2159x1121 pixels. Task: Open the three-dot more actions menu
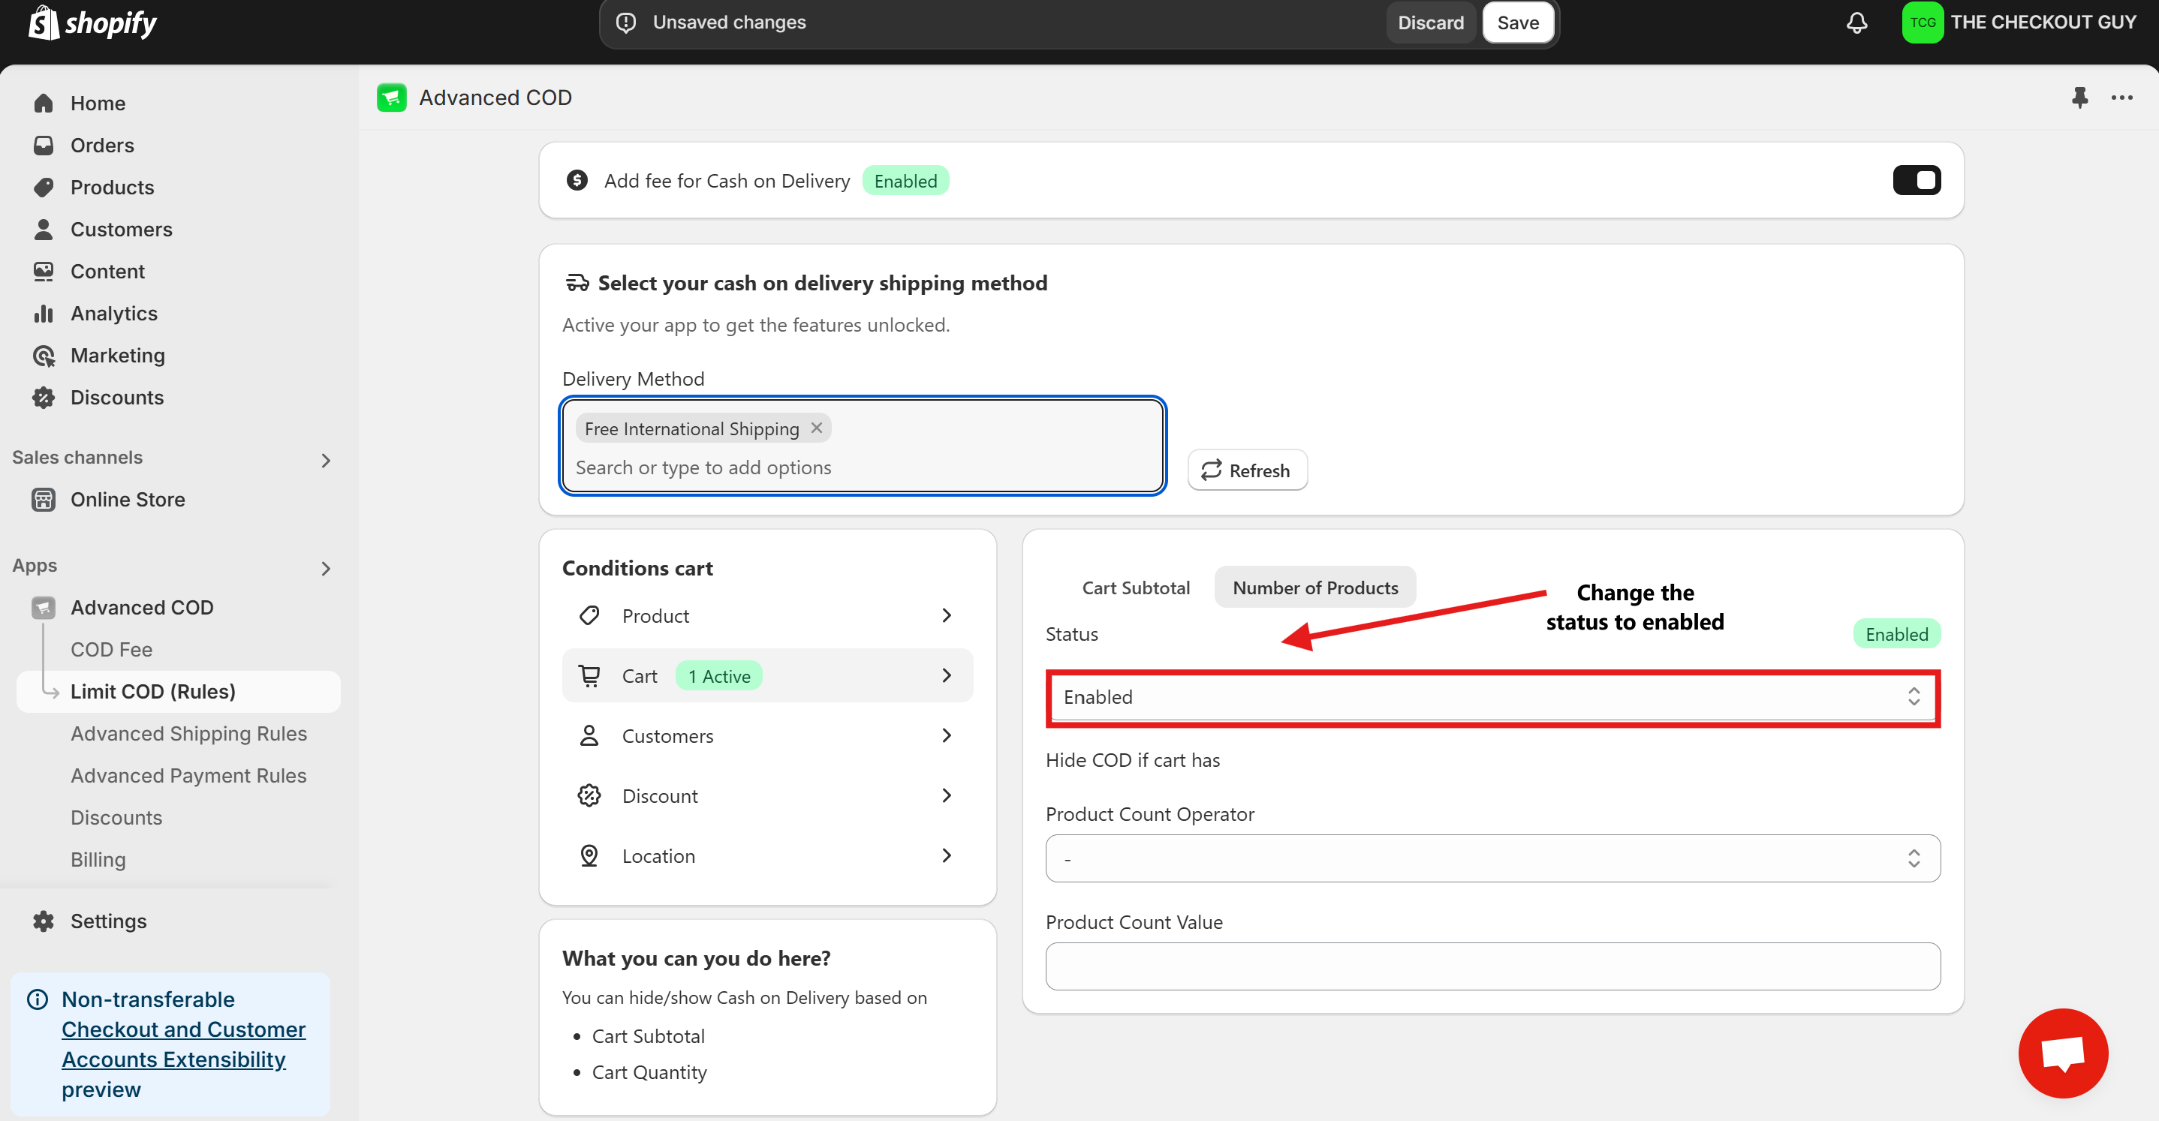click(2122, 98)
